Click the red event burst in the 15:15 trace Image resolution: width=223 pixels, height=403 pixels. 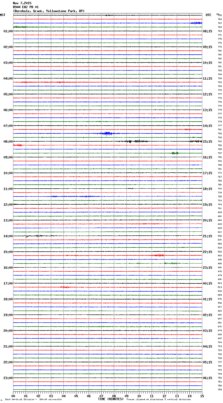(159, 255)
